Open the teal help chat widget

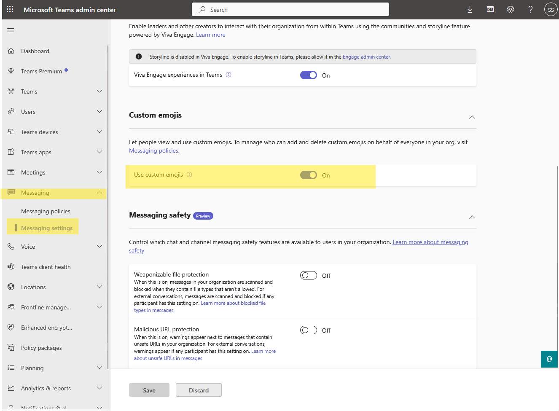click(549, 359)
